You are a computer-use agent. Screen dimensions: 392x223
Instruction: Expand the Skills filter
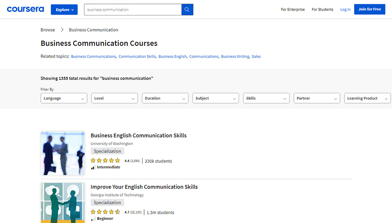[266, 98]
